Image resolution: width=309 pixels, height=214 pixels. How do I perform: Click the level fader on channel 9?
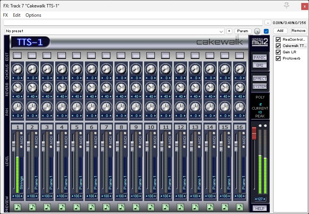pos(132,146)
